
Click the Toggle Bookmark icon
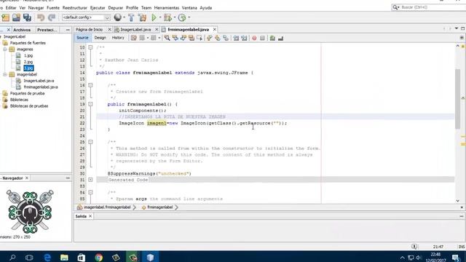click(226, 38)
